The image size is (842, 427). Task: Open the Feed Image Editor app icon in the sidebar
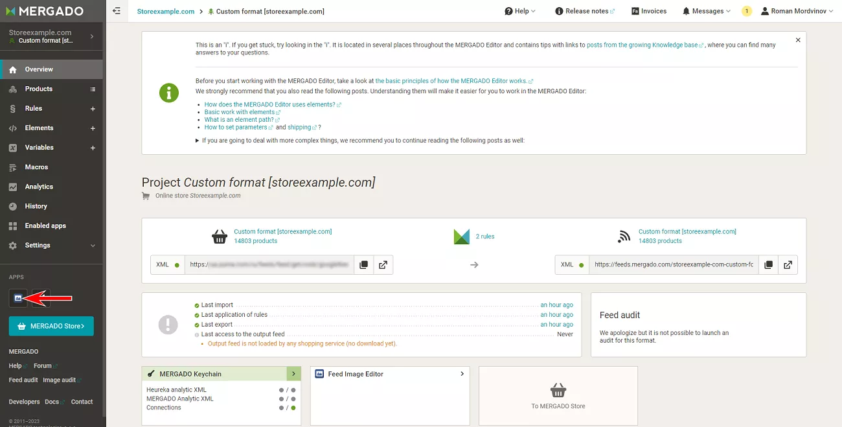point(18,298)
